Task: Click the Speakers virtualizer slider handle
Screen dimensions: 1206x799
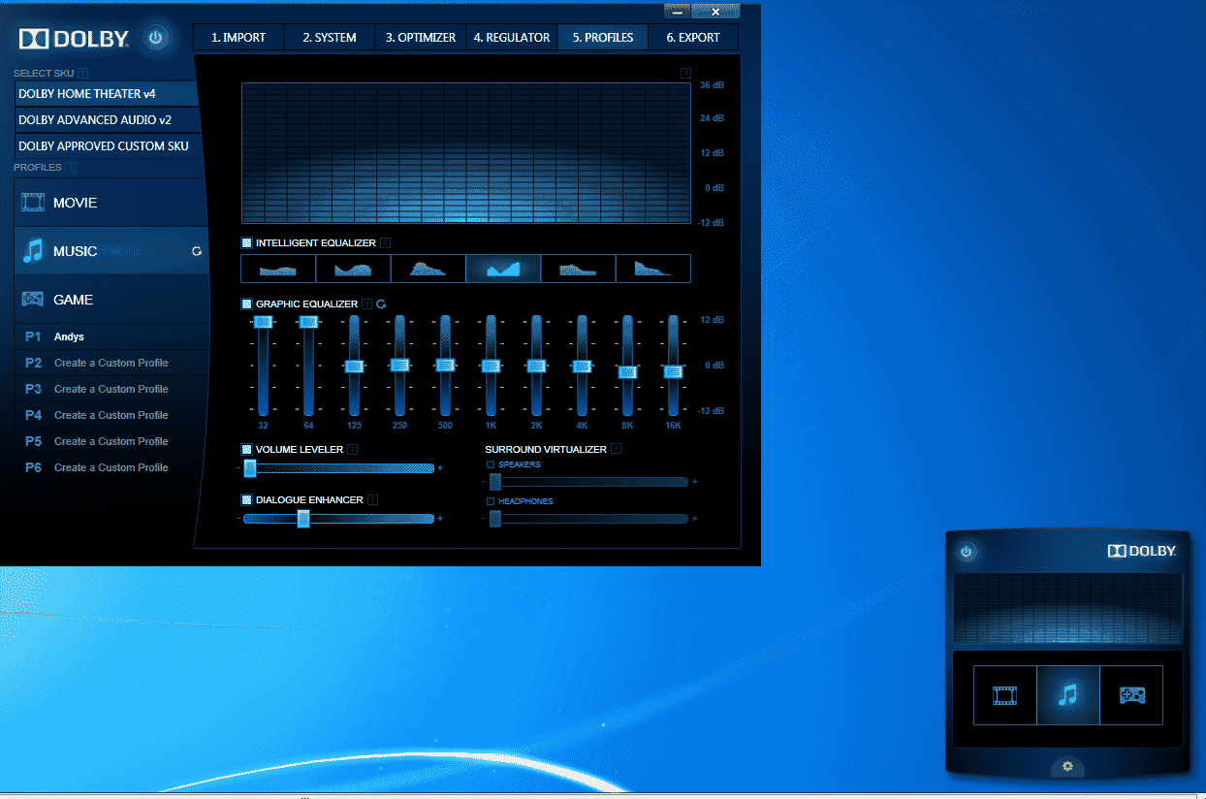Action: click(x=494, y=482)
